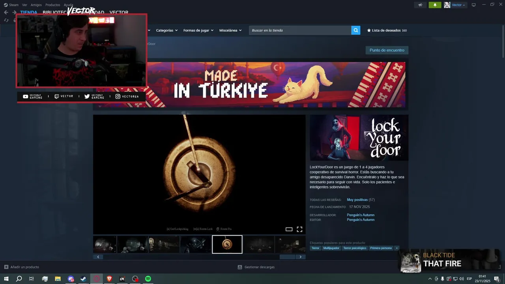Select the first media thumbnail
Image resolution: width=505 pixels, height=284 pixels.
click(x=105, y=245)
